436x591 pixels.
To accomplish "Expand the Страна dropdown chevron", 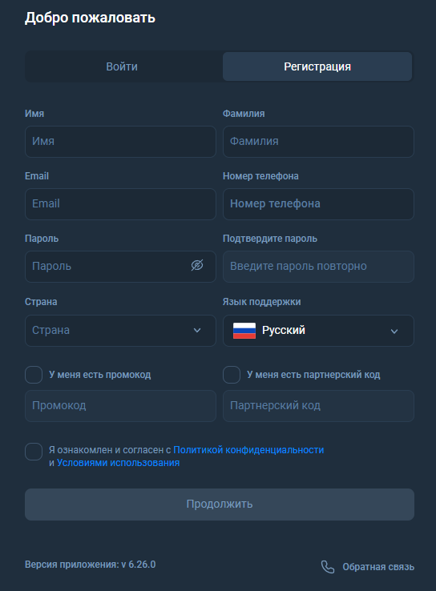I will coord(197,330).
